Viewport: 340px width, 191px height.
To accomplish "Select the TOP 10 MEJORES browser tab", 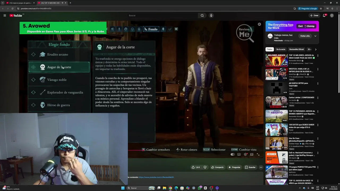I will click(x=50, y=3).
